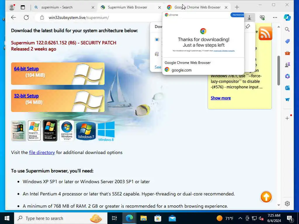This screenshot has width=299, height=224.
Task: Click the 32-bit Setup download link
Action: click(x=26, y=96)
